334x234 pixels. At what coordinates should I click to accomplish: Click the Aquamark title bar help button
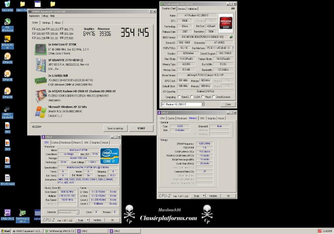(x=151, y=11)
